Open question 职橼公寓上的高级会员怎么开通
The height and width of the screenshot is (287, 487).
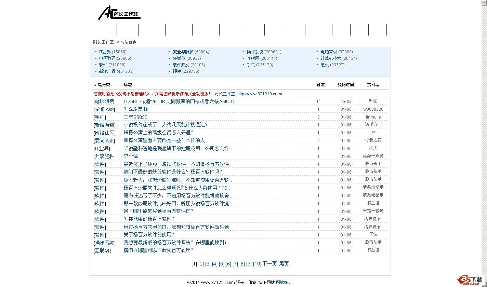pyautogui.click(x=159, y=133)
